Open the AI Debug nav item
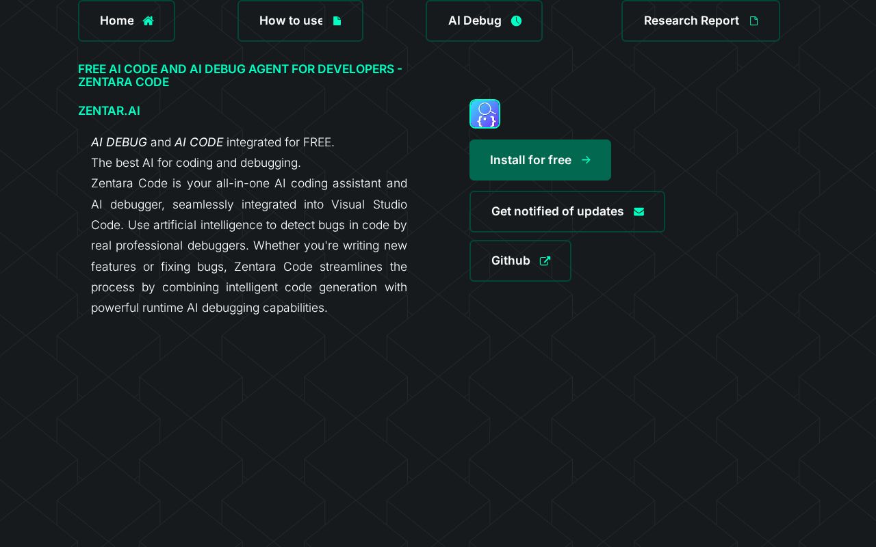 pos(484,21)
